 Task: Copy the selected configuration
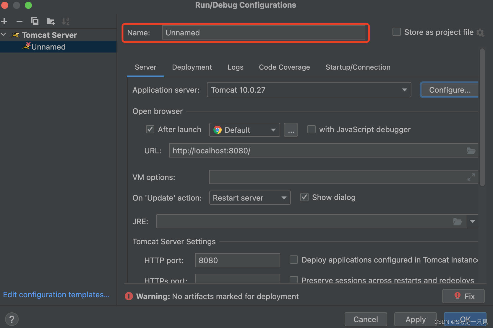35,21
